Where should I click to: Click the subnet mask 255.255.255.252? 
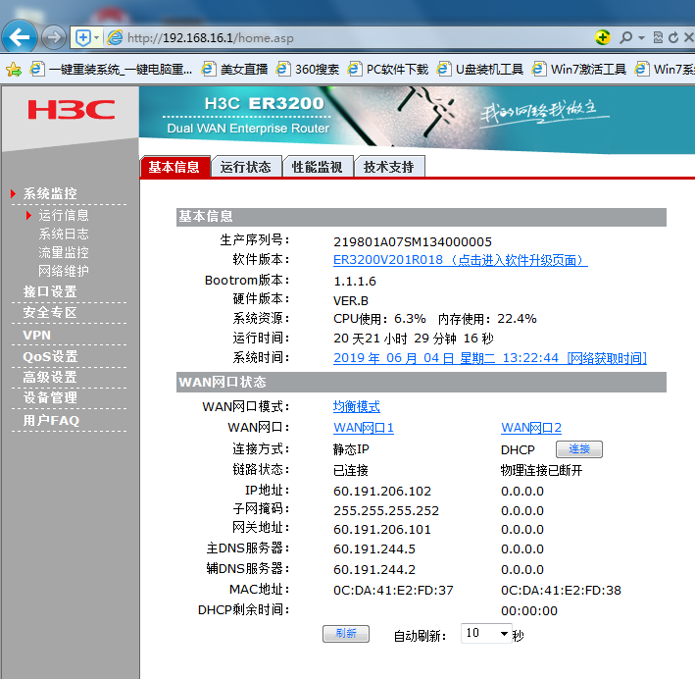tap(386, 511)
